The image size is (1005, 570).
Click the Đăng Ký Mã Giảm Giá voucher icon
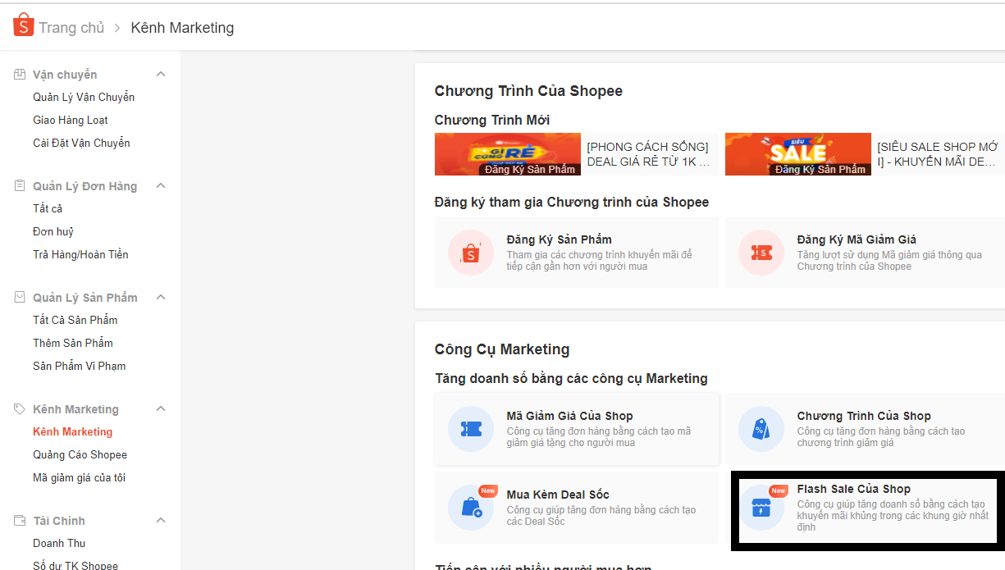pos(761,253)
